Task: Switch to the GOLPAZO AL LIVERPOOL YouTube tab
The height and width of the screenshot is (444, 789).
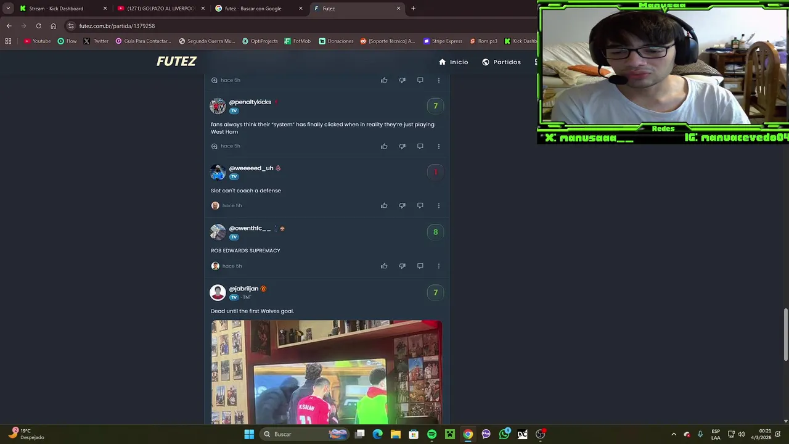Action: click(x=160, y=9)
